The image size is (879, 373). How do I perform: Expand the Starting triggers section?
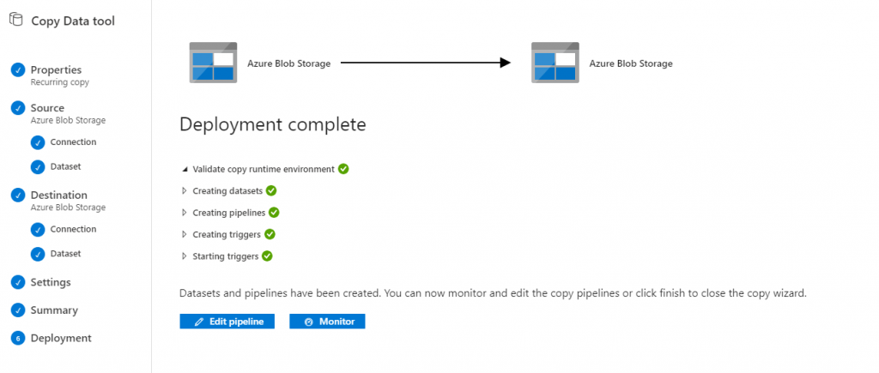tap(184, 256)
